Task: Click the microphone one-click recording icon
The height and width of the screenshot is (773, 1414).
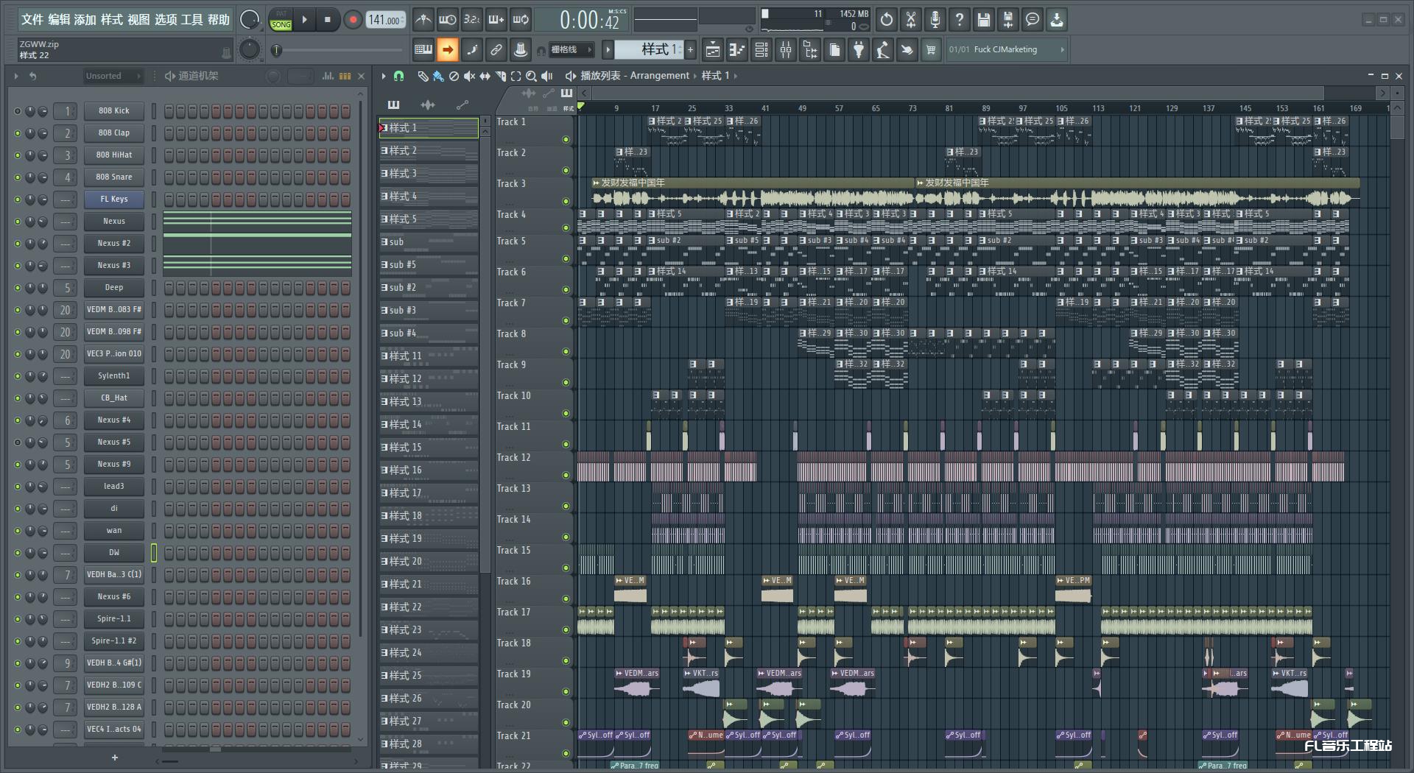Action: (935, 20)
